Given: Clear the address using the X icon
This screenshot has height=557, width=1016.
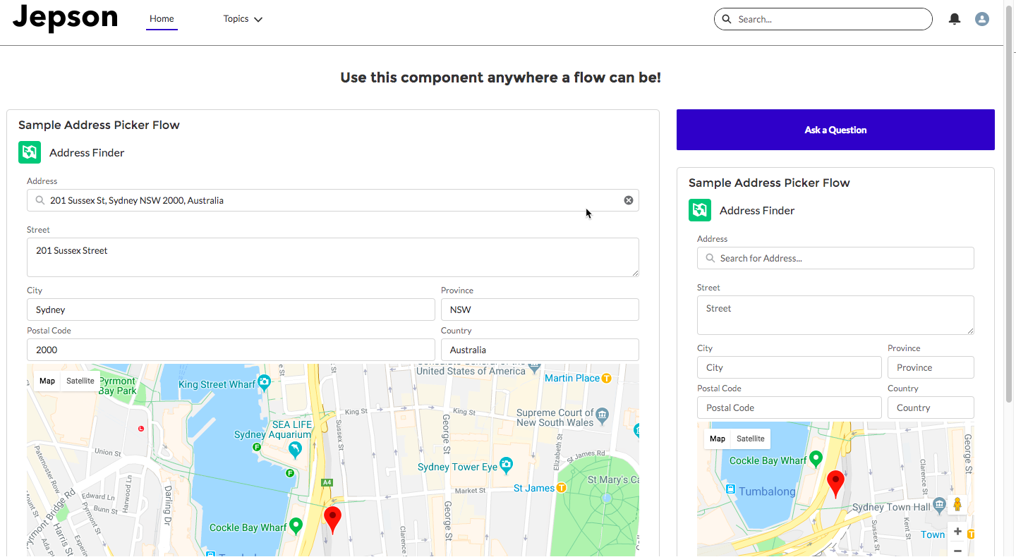Looking at the screenshot, I should pyautogui.click(x=628, y=200).
